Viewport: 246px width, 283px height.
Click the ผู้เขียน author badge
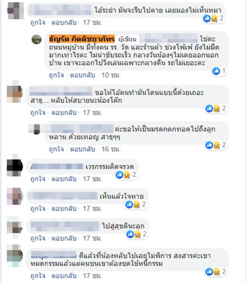[x=127, y=39]
